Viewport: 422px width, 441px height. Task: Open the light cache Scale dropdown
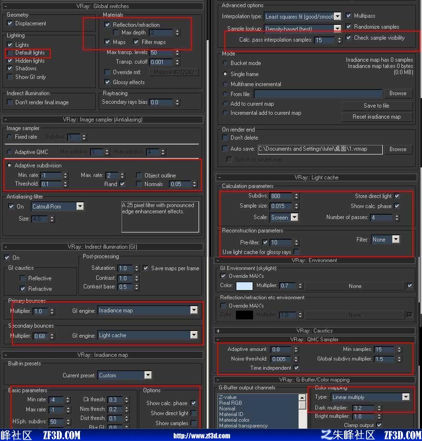(x=294, y=218)
